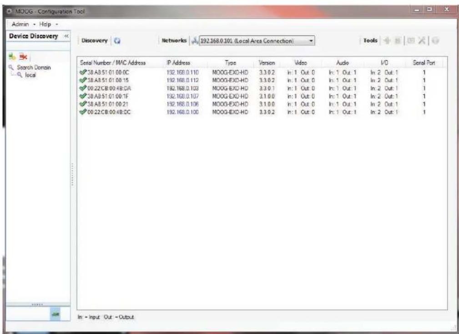459x334 pixels.
Task: Collapse the Device Discovery panel with chevrons
Action: click(66, 36)
